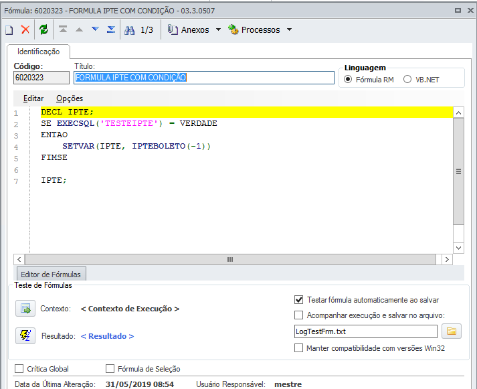Image resolution: width=477 pixels, height=389 pixels.
Task: Click the new record page icon
Action: (9, 30)
